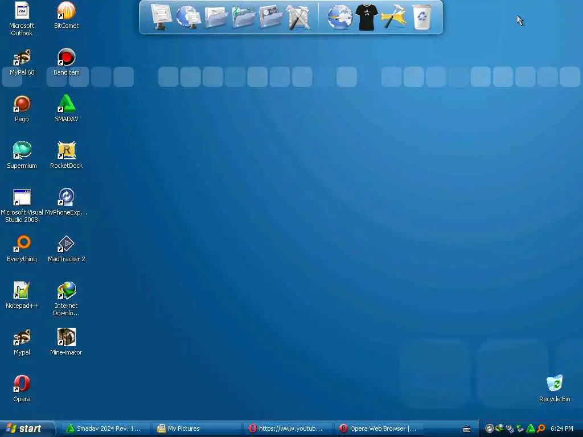Select the RocketDock desktop shortcut
Viewport: 583px width, 437px height.
[x=66, y=155]
